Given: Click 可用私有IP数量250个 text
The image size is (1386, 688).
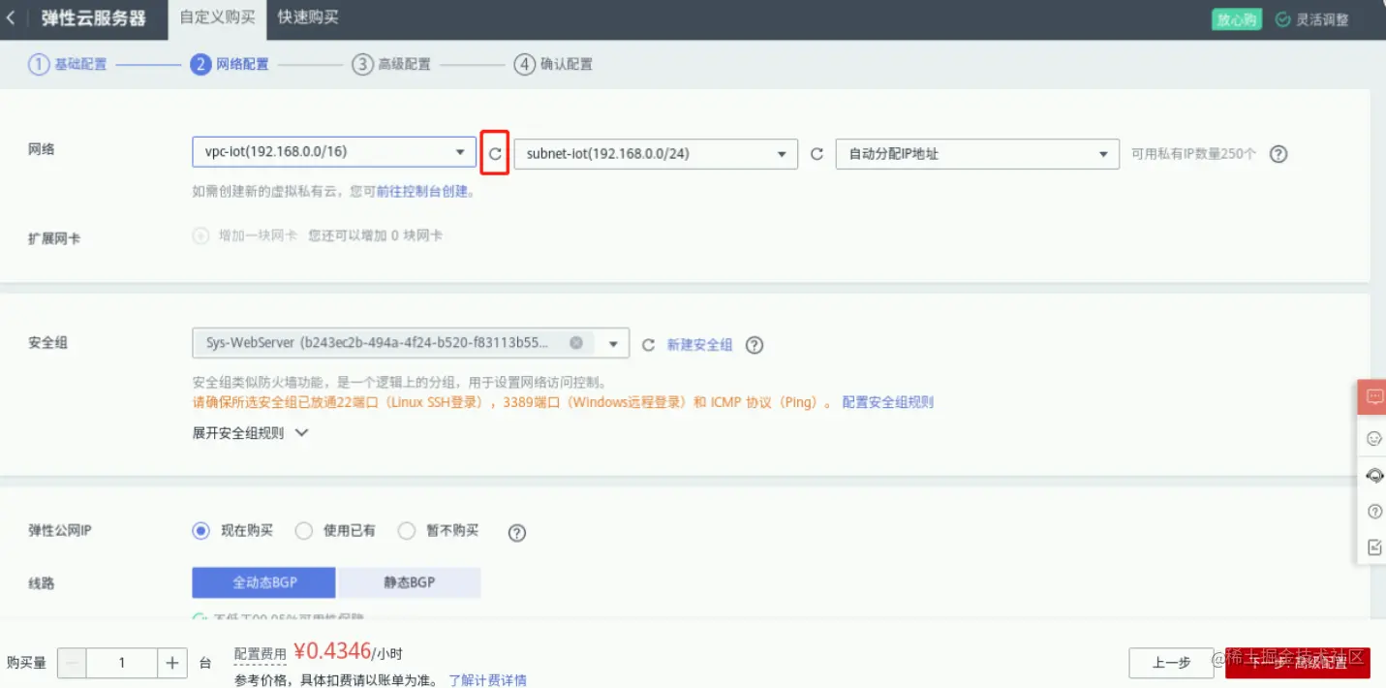Looking at the screenshot, I should tap(1193, 153).
